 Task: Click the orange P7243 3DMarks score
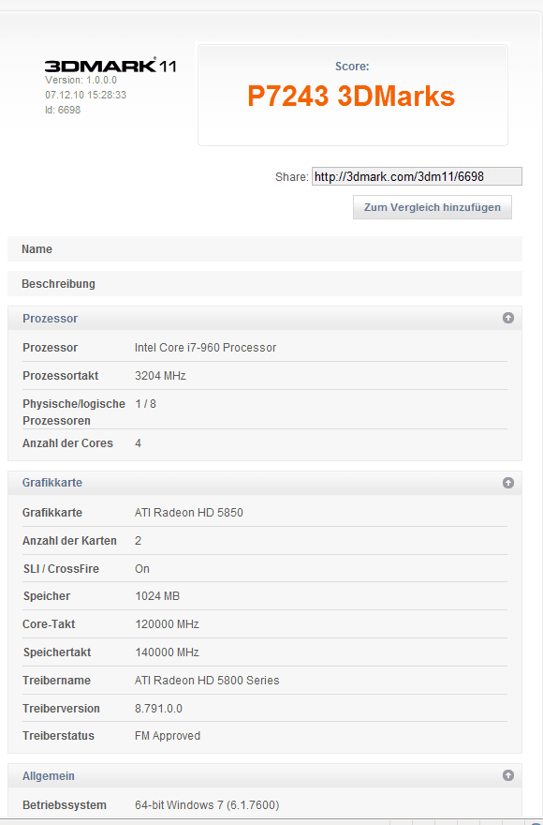point(351,96)
